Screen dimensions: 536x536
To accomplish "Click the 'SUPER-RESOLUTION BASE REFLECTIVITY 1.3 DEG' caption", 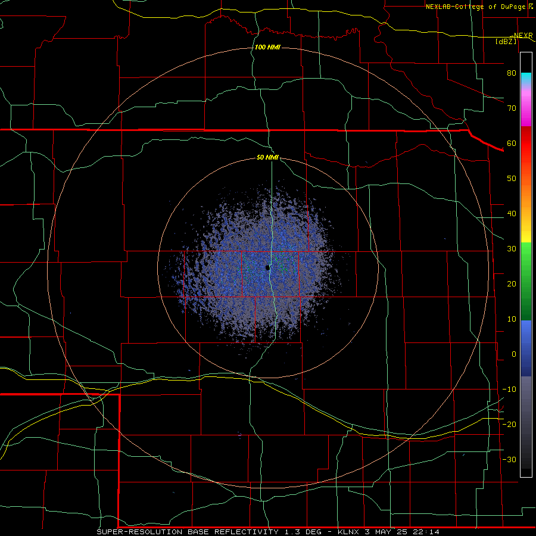I will pos(209,532).
